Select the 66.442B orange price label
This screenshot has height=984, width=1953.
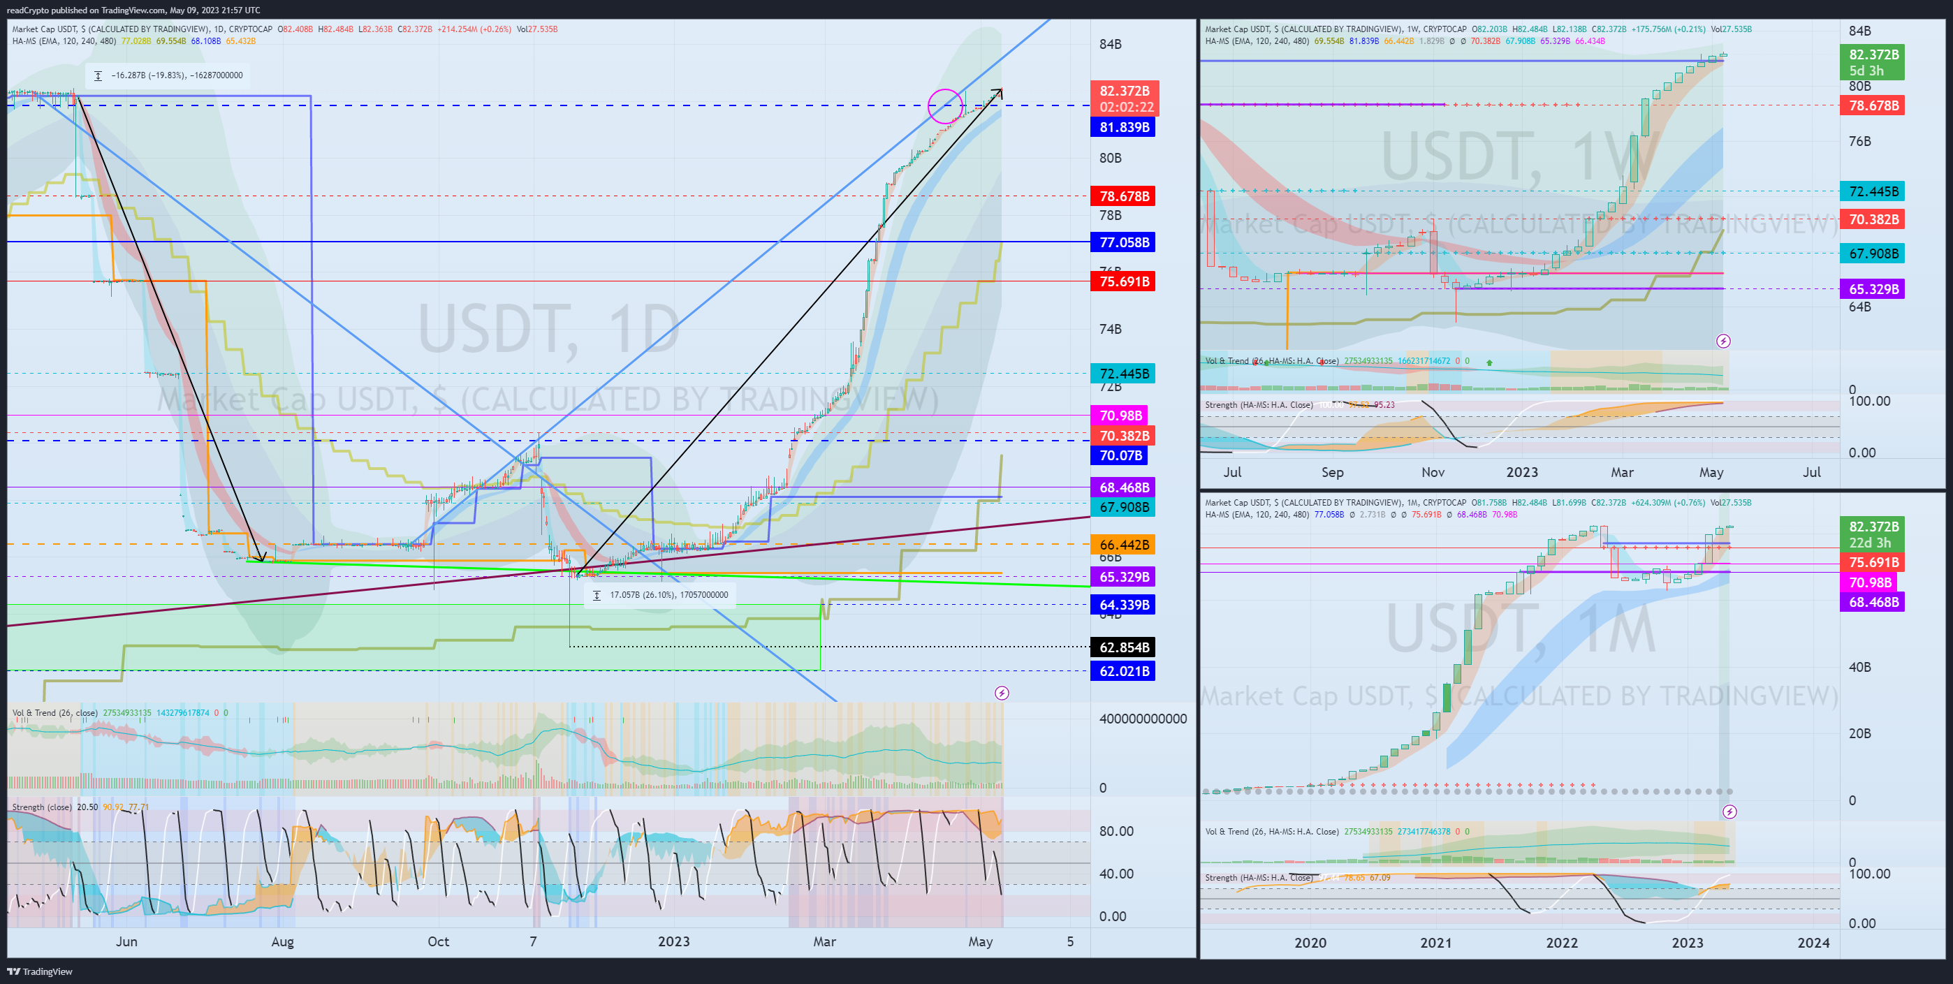tap(1124, 545)
